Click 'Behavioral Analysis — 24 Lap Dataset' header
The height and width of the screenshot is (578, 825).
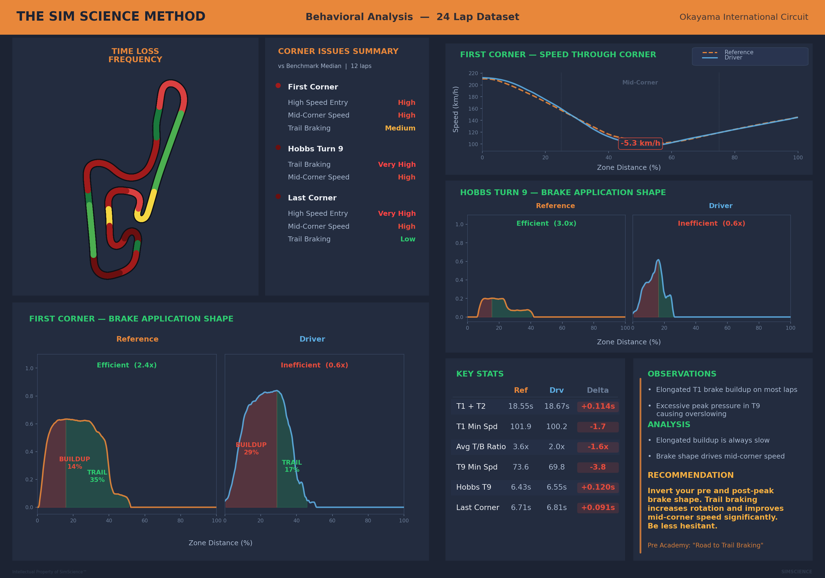pyautogui.click(x=412, y=17)
